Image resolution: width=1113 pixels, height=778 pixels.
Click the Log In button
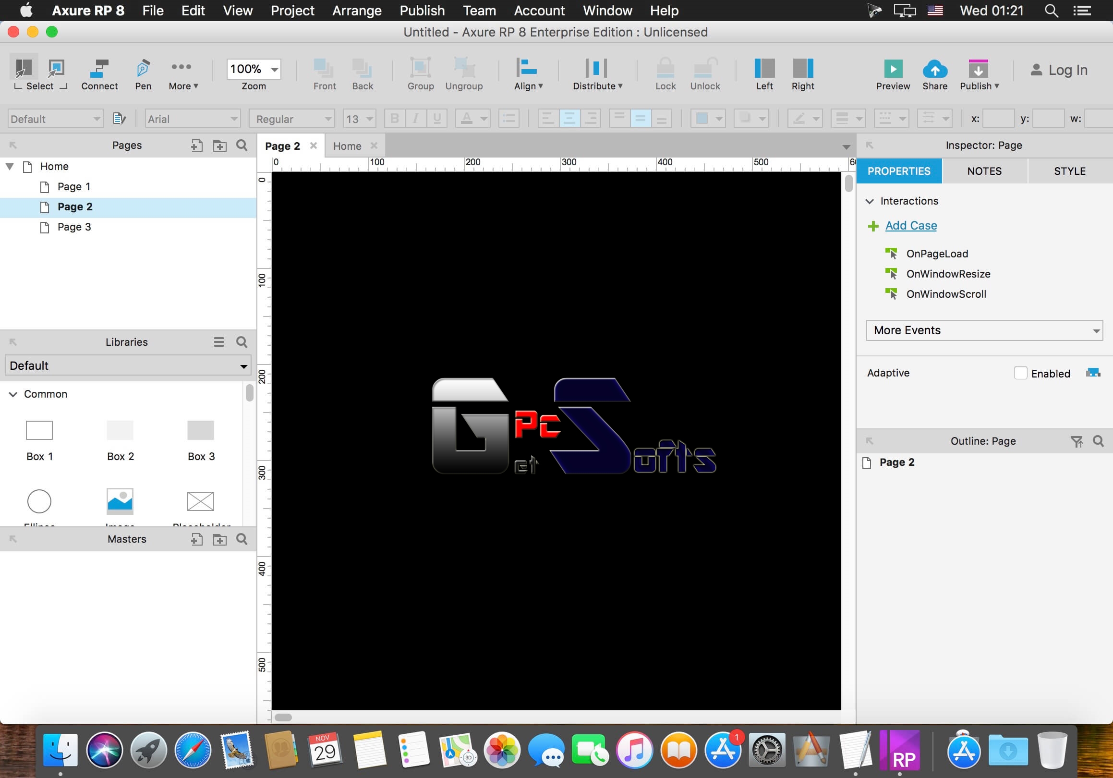pyautogui.click(x=1059, y=70)
